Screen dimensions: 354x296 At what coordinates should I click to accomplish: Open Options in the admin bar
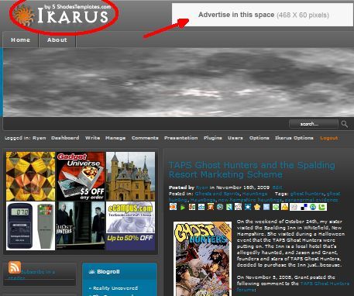point(259,138)
